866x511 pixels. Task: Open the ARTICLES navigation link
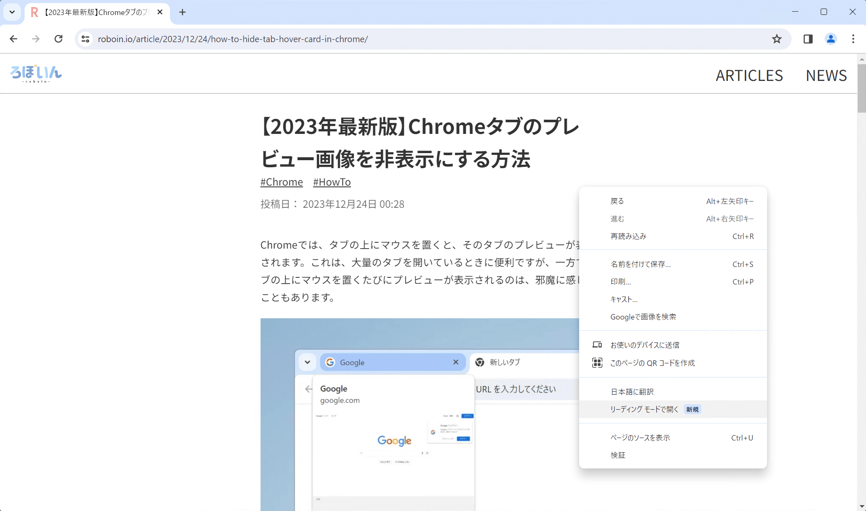point(749,76)
